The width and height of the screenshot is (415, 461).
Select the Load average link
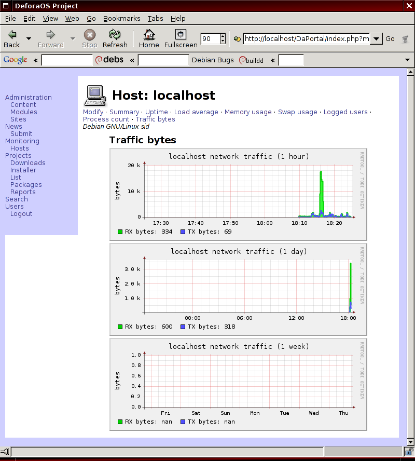(196, 112)
